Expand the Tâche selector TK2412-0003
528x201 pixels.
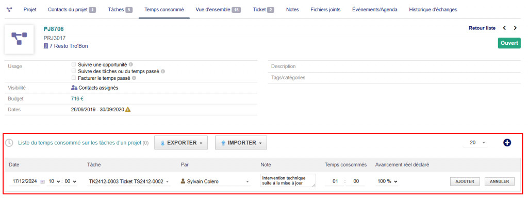pyautogui.click(x=128, y=181)
